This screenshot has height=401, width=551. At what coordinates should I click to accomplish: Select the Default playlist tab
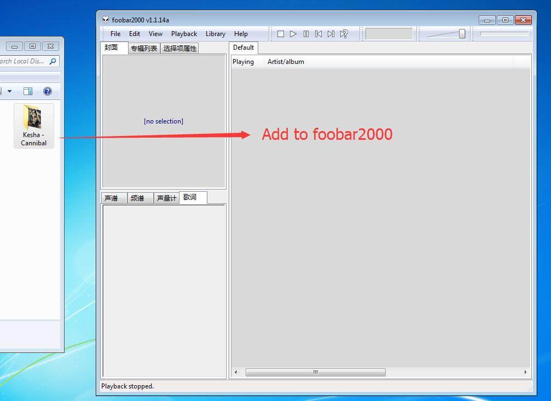point(243,48)
